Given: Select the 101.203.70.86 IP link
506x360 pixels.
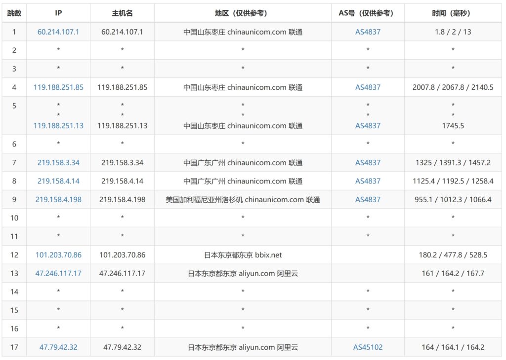Looking at the screenshot, I should [x=58, y=255].
